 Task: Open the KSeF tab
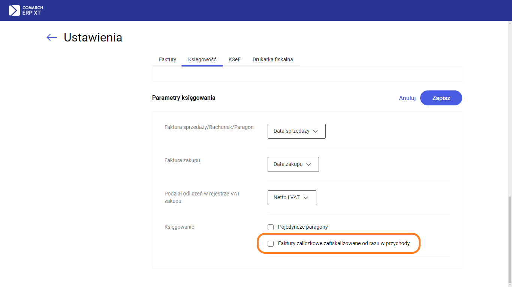click(235, 59)
